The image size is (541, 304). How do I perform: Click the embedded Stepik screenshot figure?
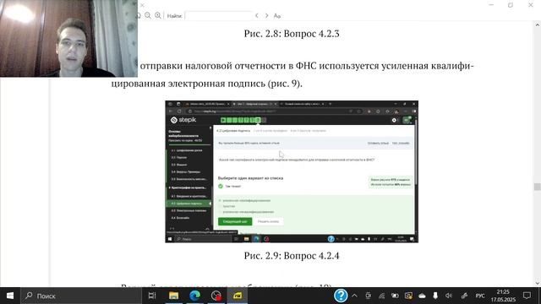pos(292,171)
